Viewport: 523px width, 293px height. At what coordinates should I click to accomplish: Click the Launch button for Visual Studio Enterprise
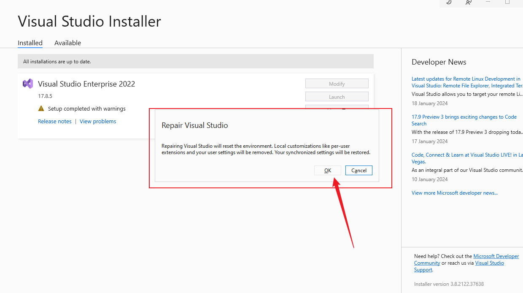pyautogui.click(x=337, y=97)
